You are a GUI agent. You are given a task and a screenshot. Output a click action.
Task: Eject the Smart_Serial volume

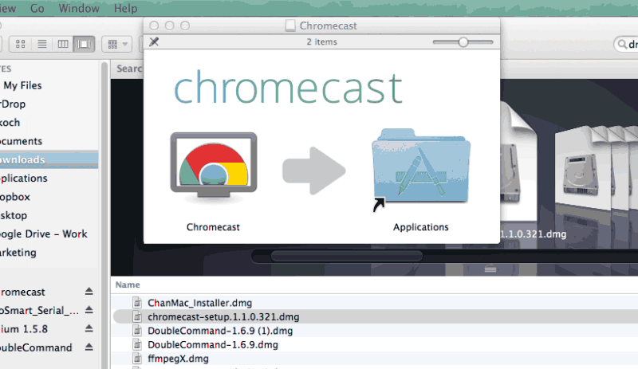(x=89, y=309)
